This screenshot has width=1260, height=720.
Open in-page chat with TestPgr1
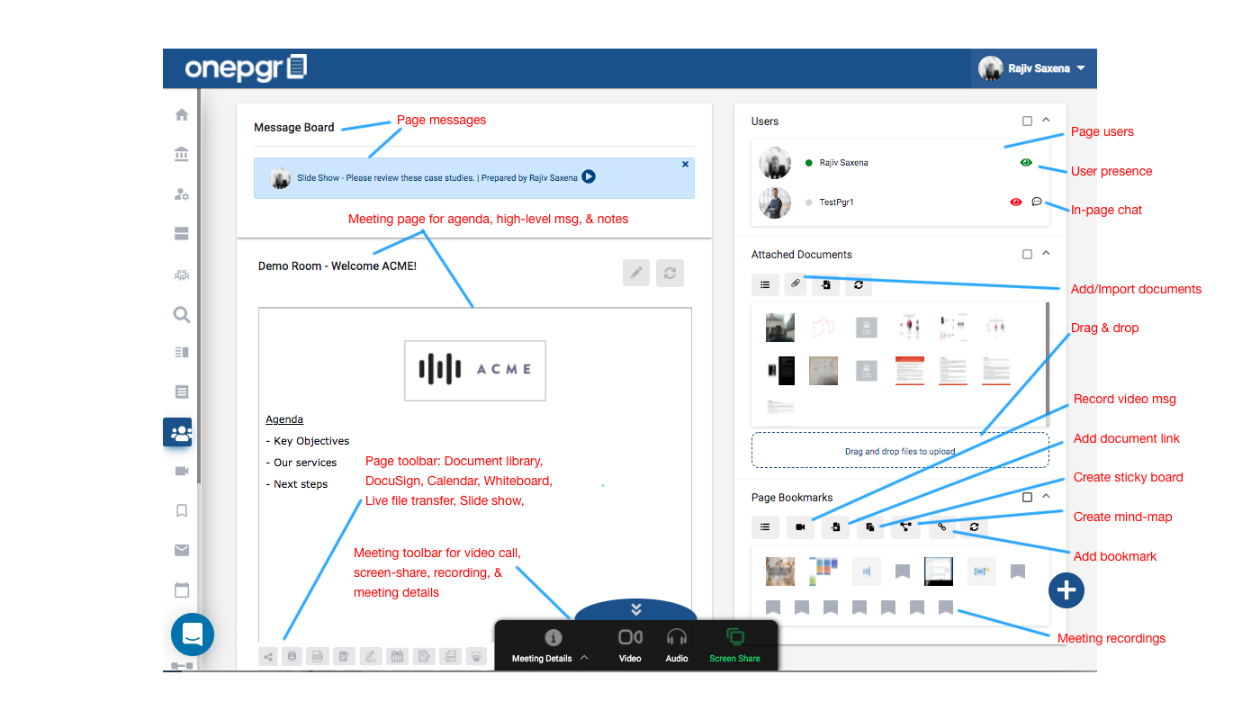pyautogui.click(x=1037, y=202)
